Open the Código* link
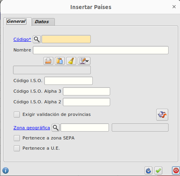This screenshot has width=180, height=176. 22,39
